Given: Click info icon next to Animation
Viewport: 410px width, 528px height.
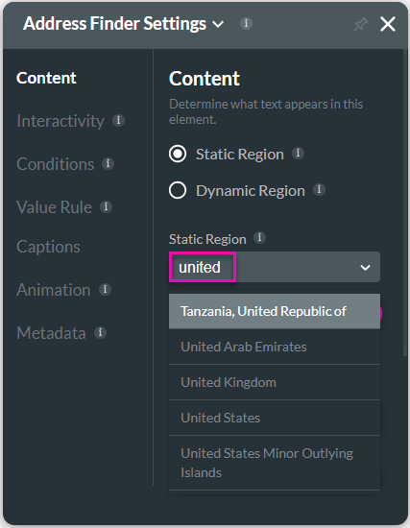Looking at the screenshot, I should [x=105, y=289].
